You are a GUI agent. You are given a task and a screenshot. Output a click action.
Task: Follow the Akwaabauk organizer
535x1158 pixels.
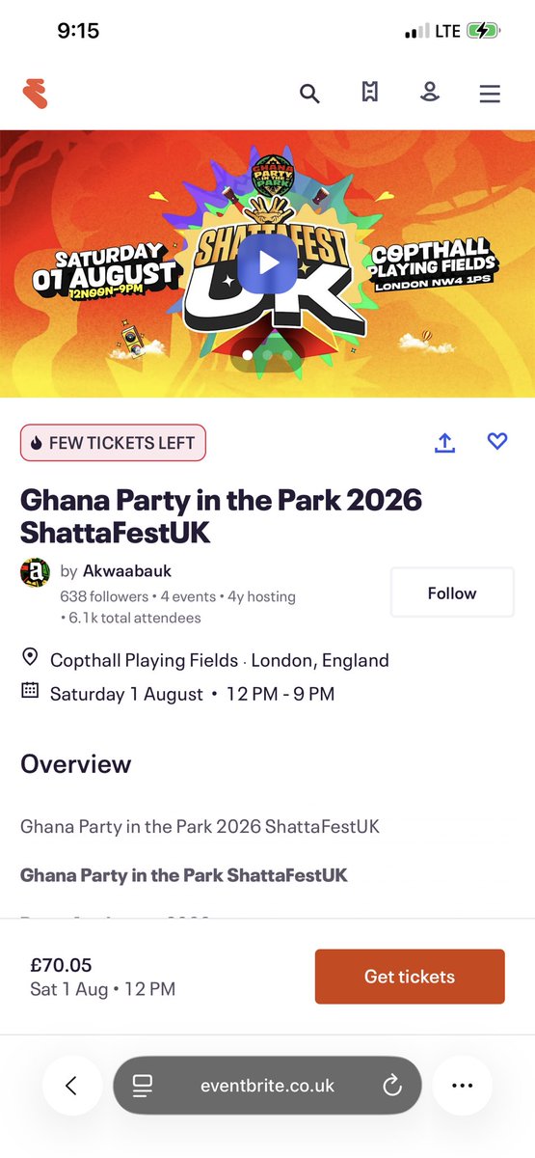(452, 593)
